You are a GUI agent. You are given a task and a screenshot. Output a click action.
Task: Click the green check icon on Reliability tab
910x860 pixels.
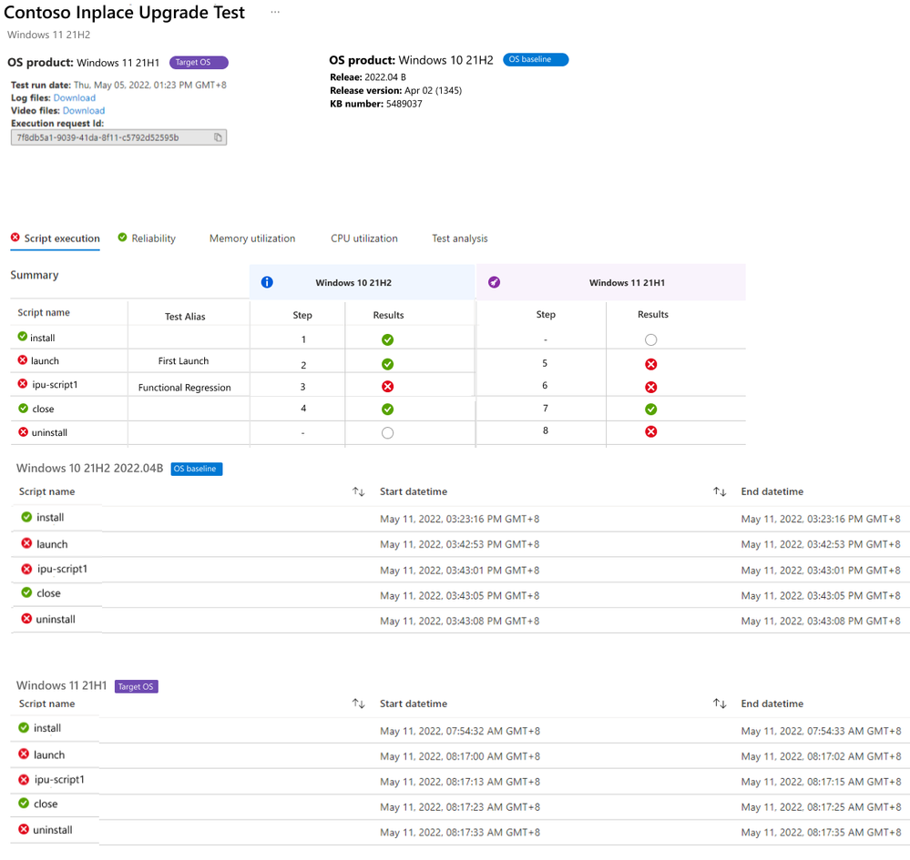(122, 238)
